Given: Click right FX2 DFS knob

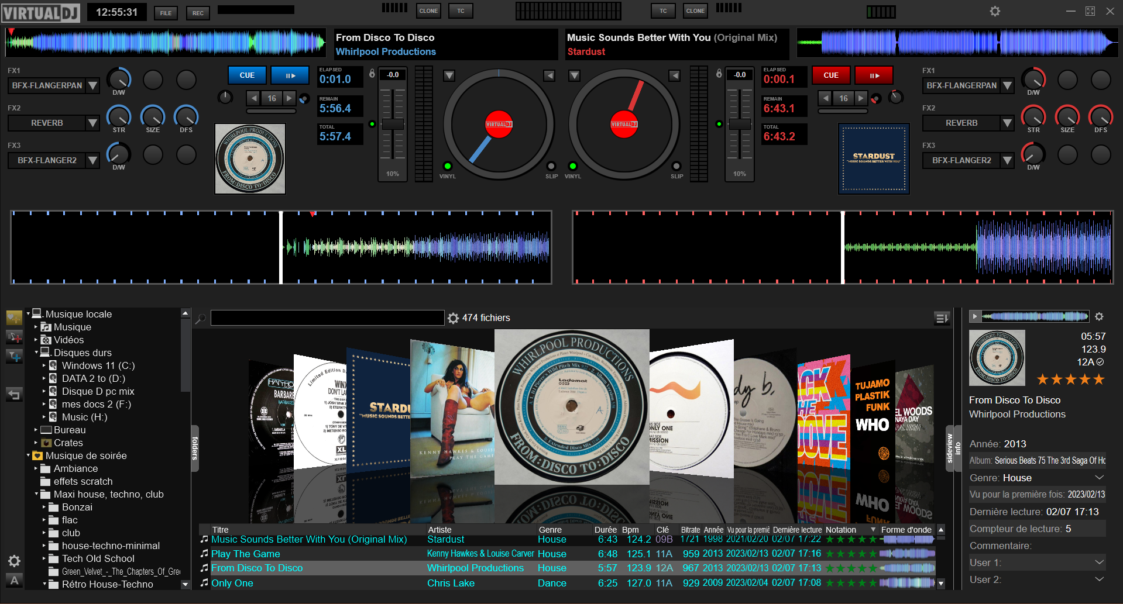Looking at the screenshot, I should [1101, 116].
